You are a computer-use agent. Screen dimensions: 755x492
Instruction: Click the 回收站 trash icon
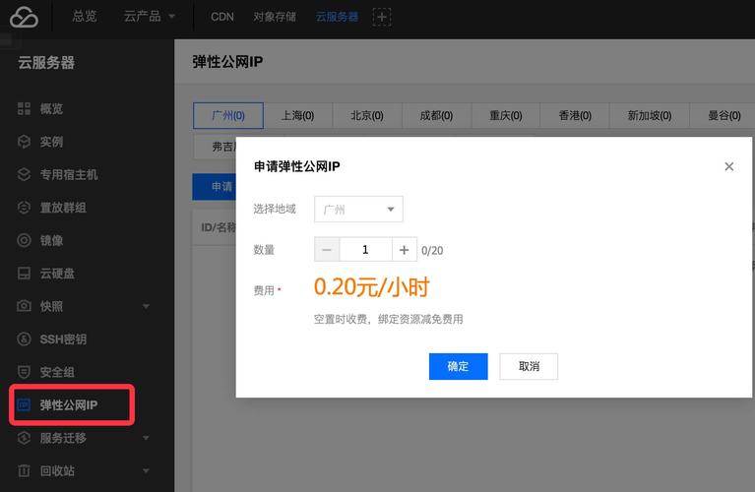(24, 470)
